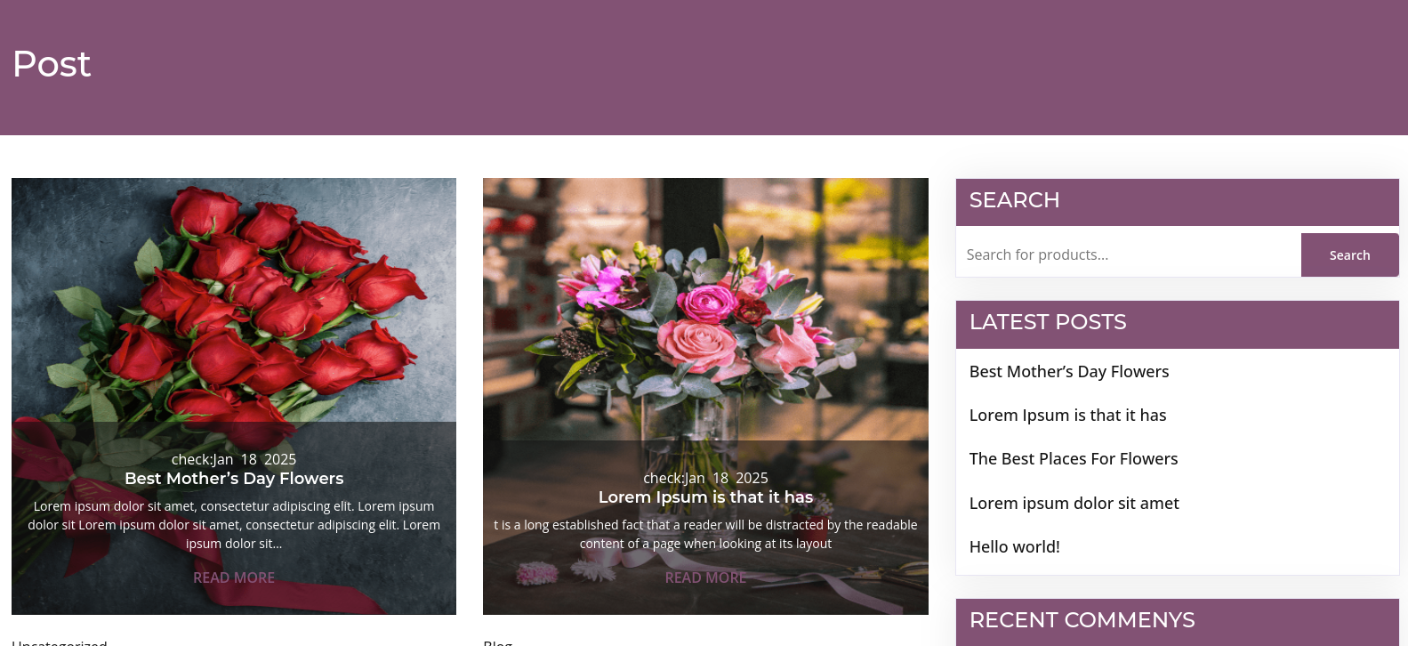1408x646 pixels.
Task: Click READ MORE on Lorem Ipsum card
Action: click(x=705, y=577)
